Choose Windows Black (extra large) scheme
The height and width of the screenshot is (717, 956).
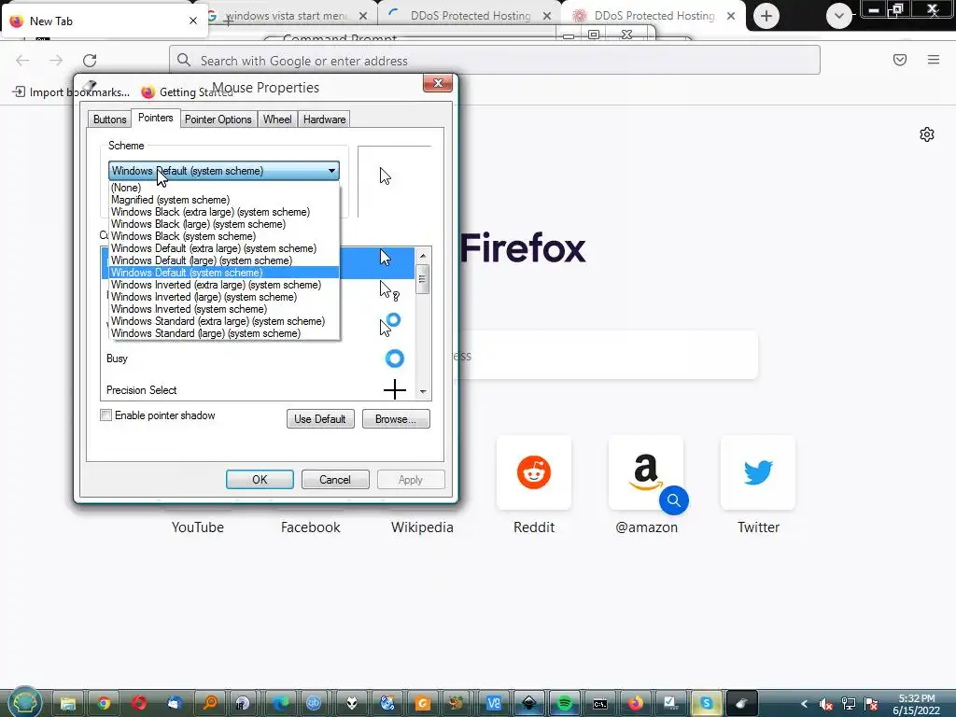(224, 212)
